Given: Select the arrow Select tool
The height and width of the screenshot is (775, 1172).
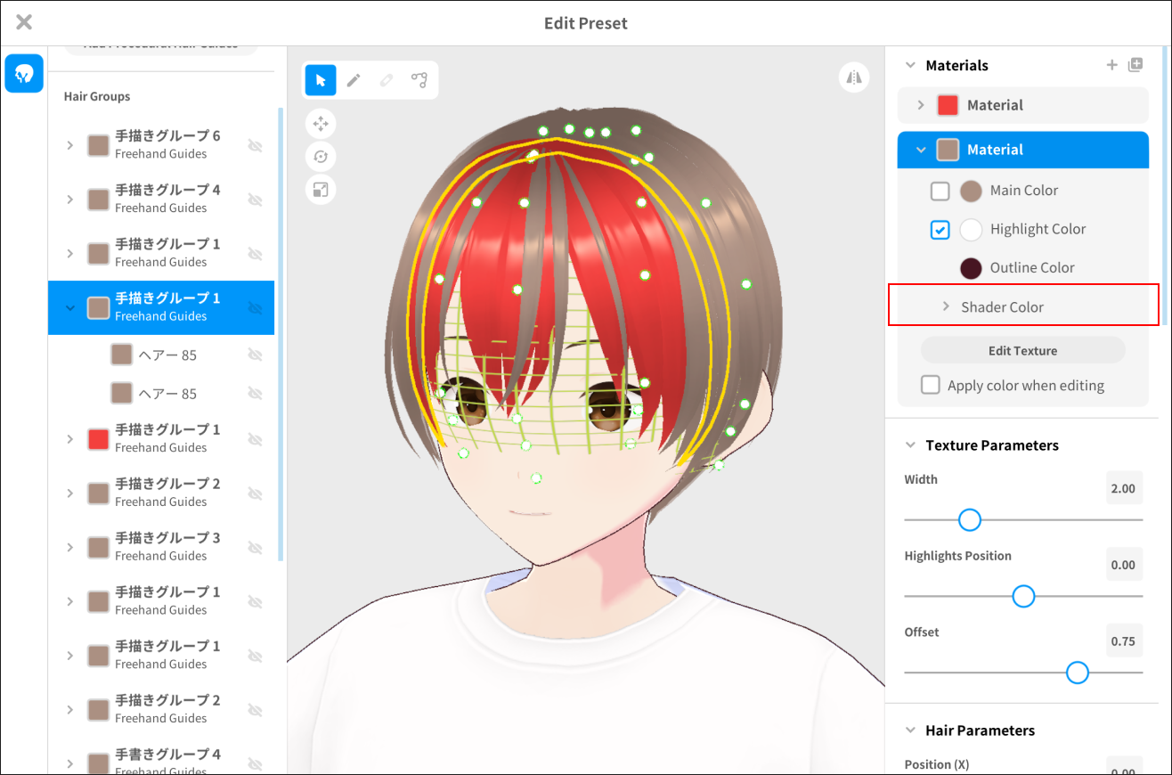Looking at the screenshot, I should [x=321, y=80].
